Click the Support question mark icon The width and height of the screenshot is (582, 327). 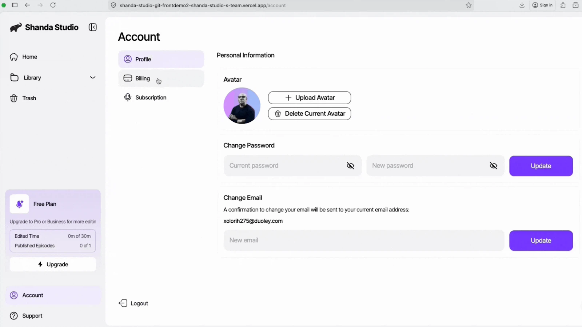pyautogui.click(x=13, y=316)
